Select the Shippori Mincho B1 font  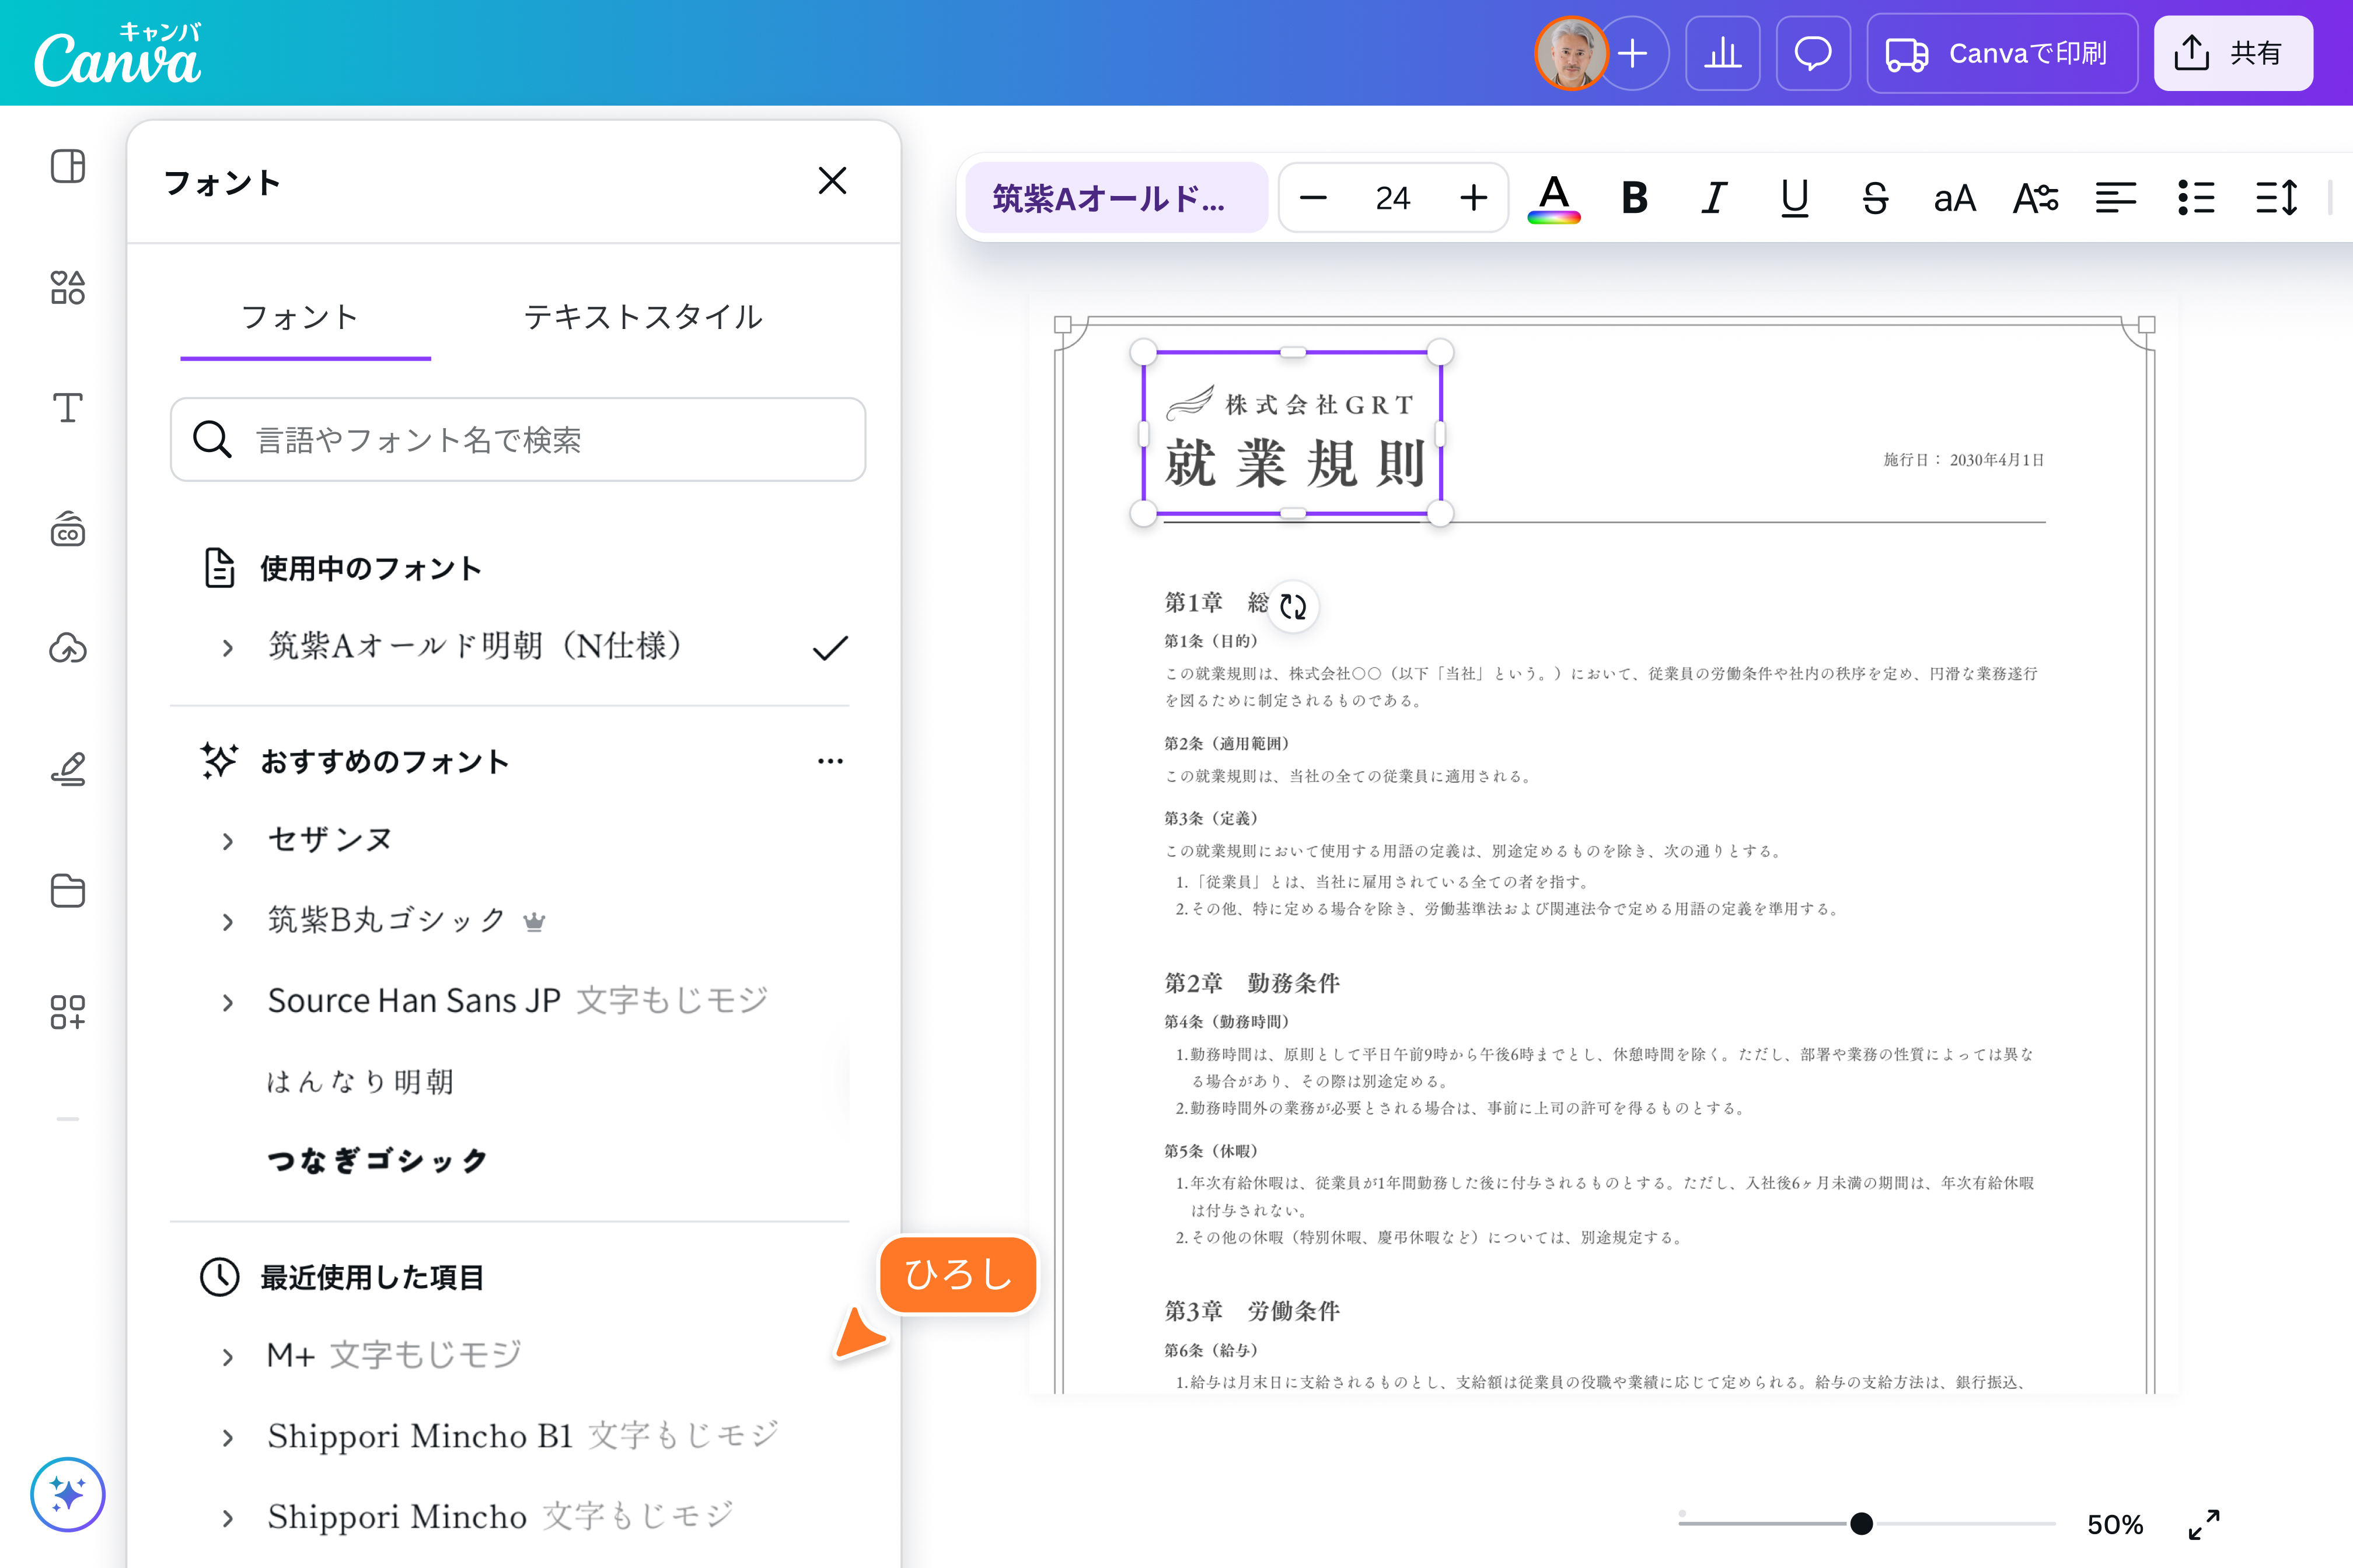(x=420, y=1436)
